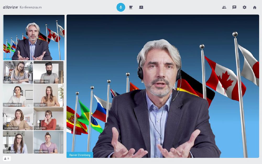Select Jonas Heidrich's video tile
The image size is (262, 164).
click(x=48, y=142)
